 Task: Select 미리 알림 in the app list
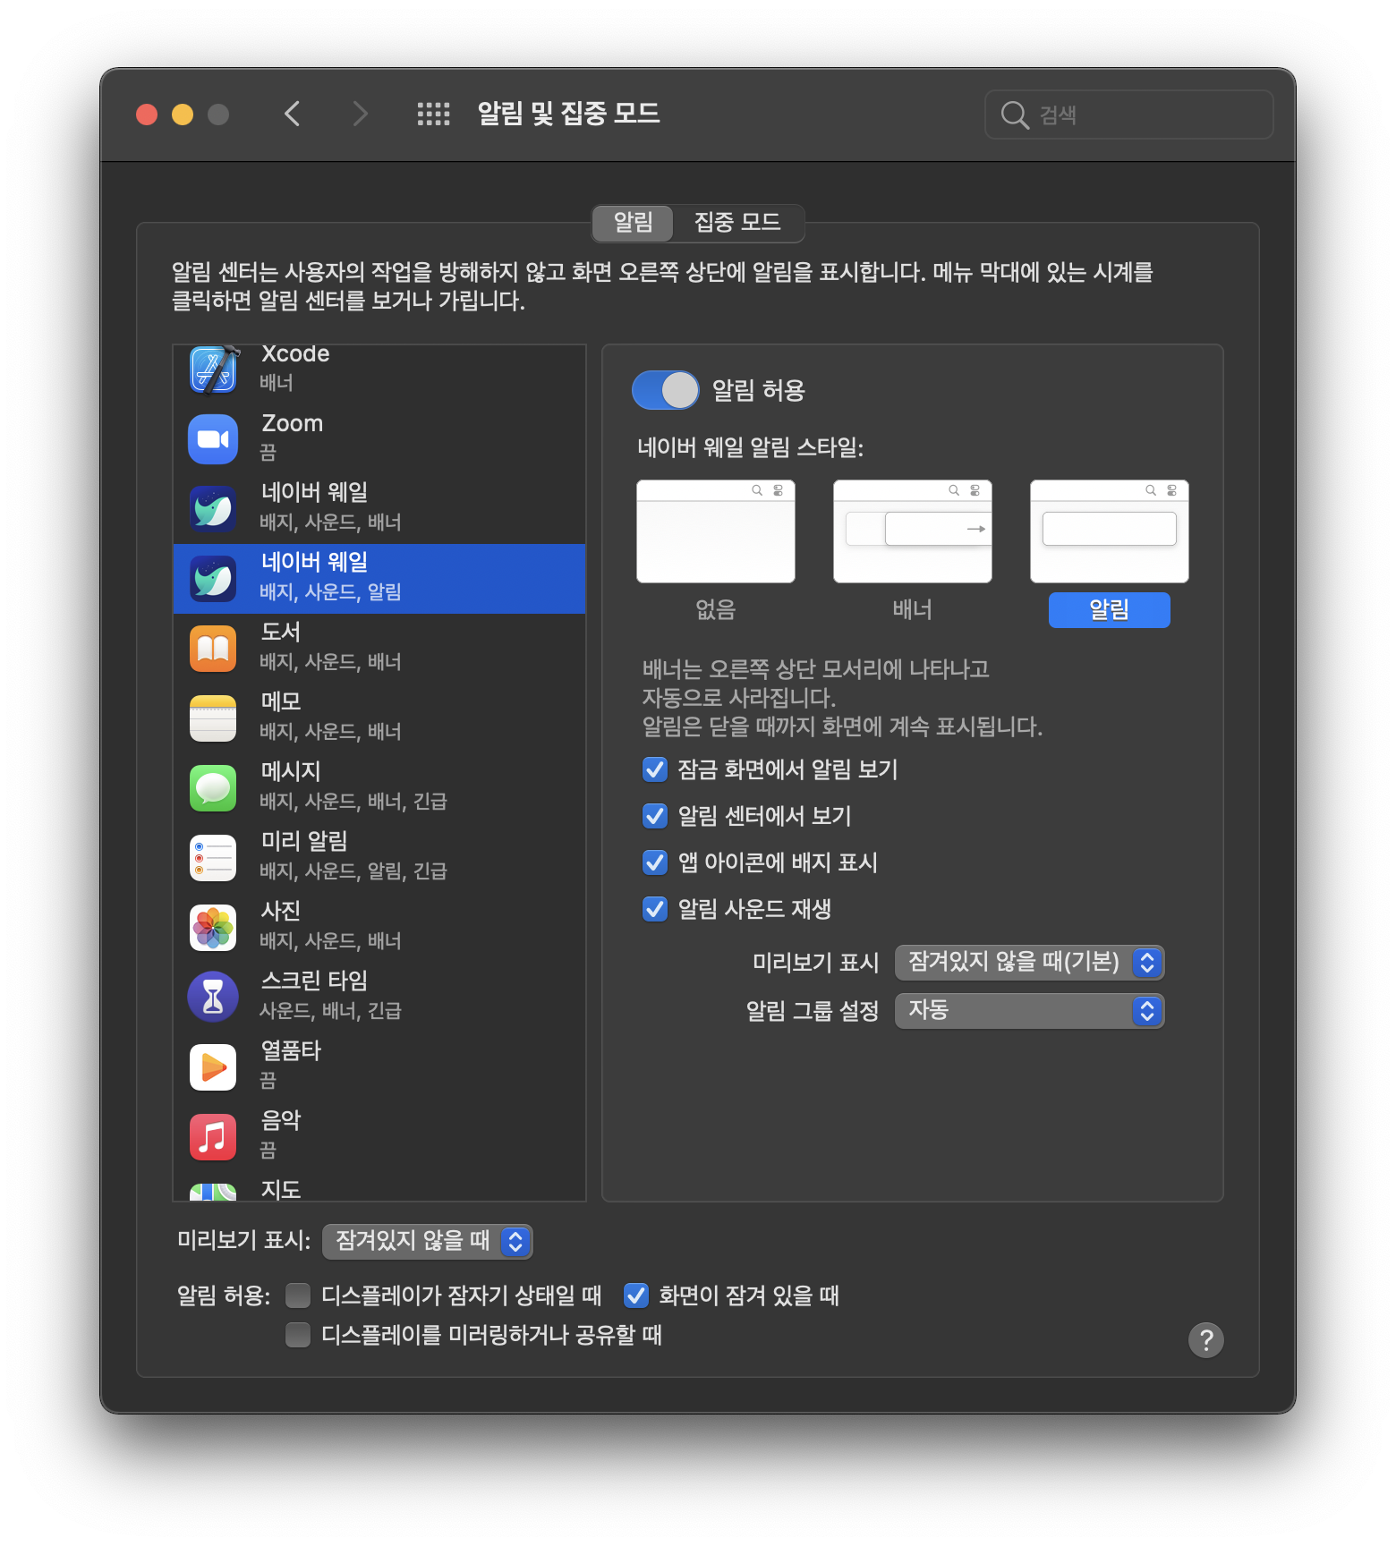(379, 858)
